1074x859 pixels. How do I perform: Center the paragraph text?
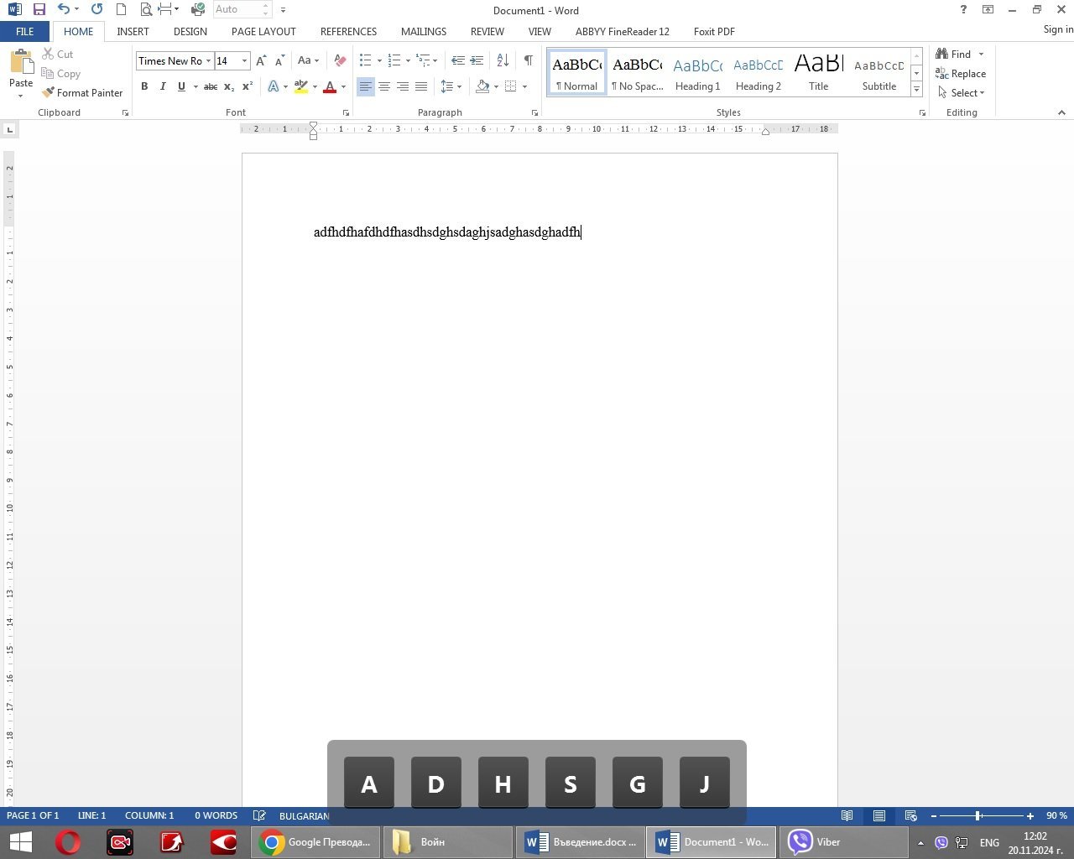(384, 86)
